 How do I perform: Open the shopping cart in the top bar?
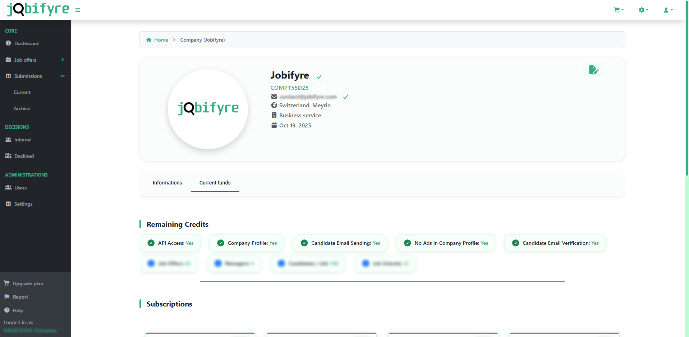point(617,10)
